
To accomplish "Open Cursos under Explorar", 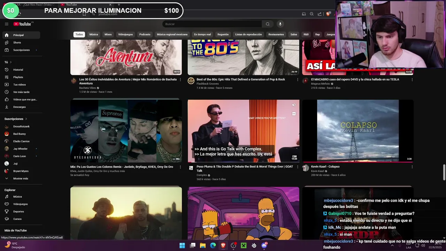I will pyautogui.click(x=21, y=219).
